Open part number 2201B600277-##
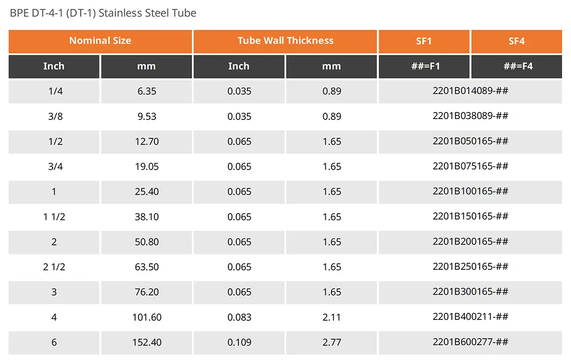 pyautogui.click(x=470, y=342)
